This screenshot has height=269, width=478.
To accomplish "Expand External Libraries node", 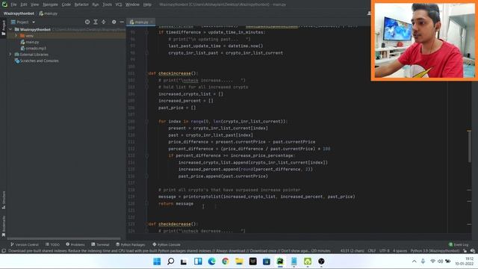I will [x=10, y=55].
